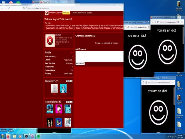Click Premiere icon in the taskbar
This screenshot has height=139, width=185.
click(x=32, y=136)
